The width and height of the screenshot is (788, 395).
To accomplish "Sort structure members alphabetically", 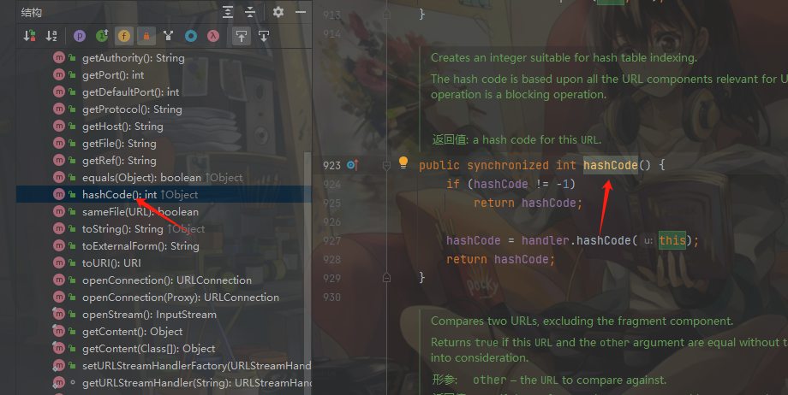I will tap(51, 36).
